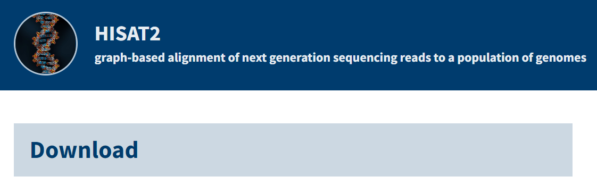
Task: Click the '2' in the HISAT2 title
Action: pyautogui.click(x=154, y=34)
